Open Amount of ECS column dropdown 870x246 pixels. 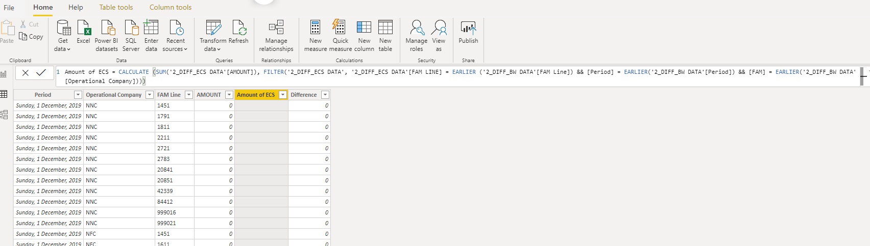[282, 95]
